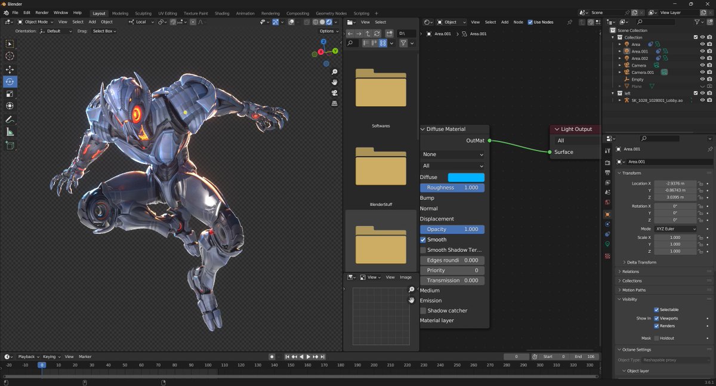Screen dimensions: 716x386
Task: Expand the Motion Paths panel
Action: pyautogui.click(x=632, y=290)
